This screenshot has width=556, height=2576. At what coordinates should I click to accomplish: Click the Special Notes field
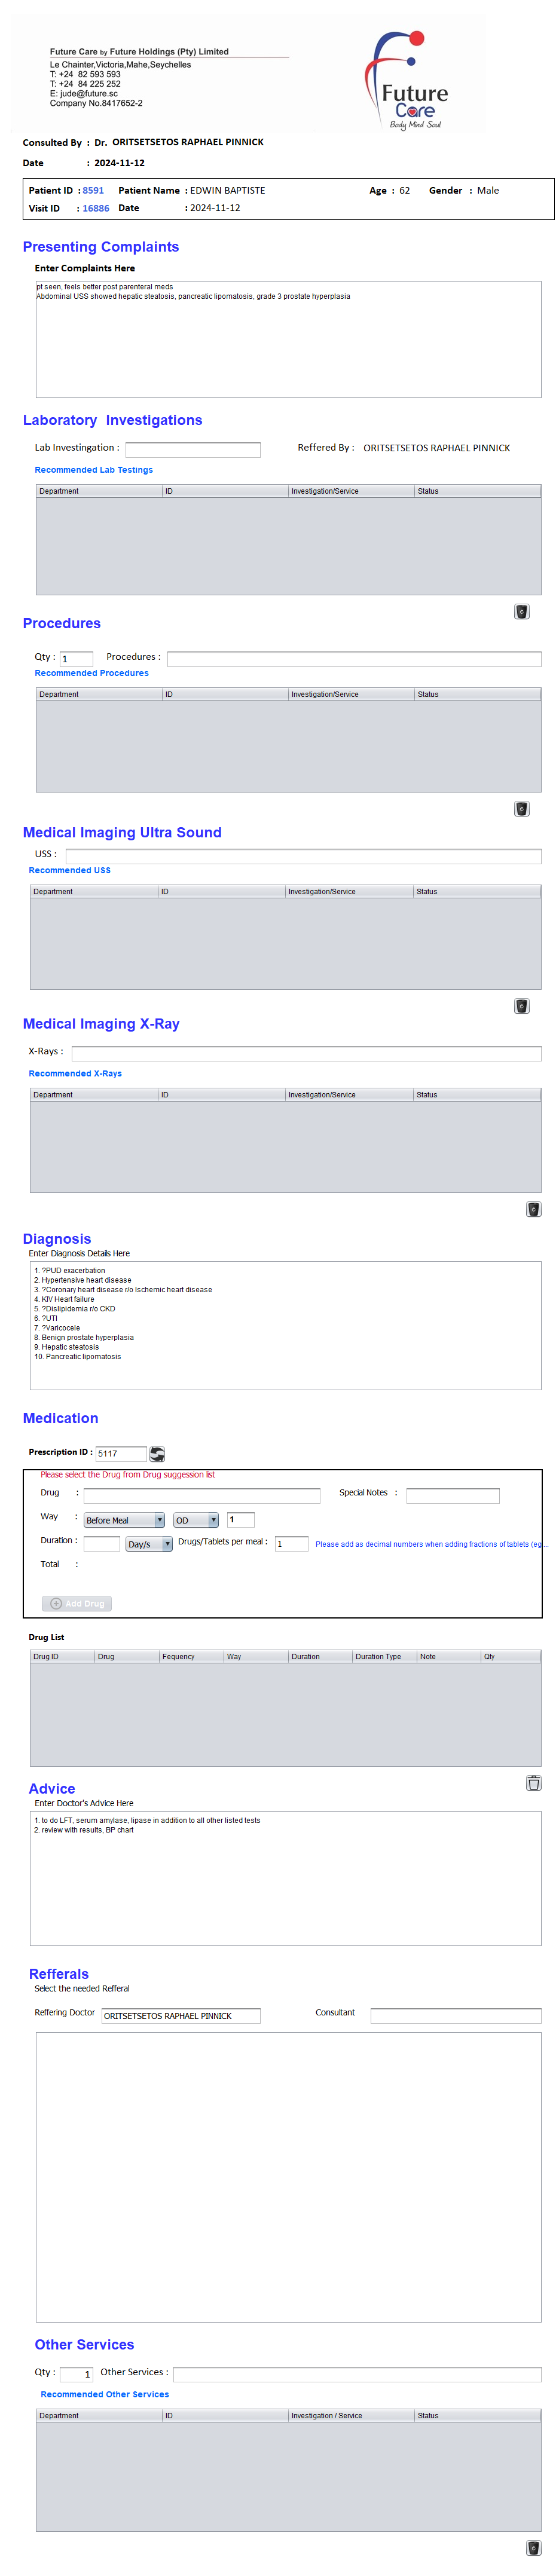(x=452, y=1495)
